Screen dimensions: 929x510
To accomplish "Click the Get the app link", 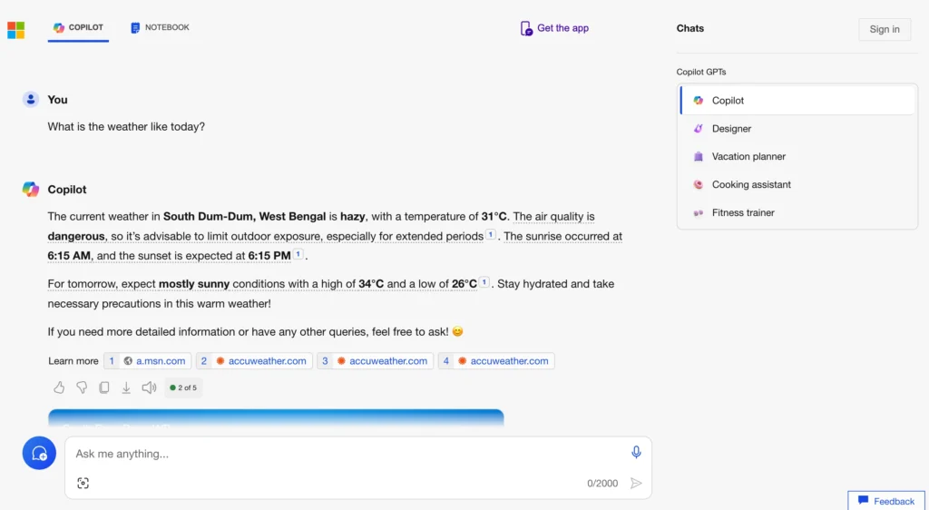I will coord(554,28).
